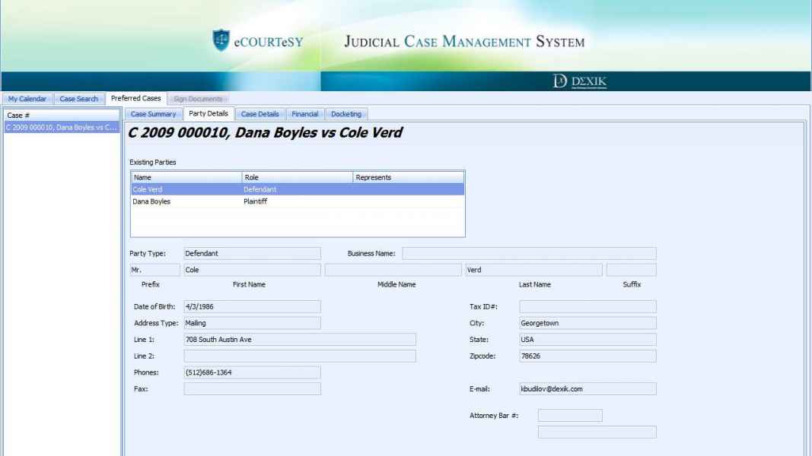Open the Financial tab

point(304,114)
